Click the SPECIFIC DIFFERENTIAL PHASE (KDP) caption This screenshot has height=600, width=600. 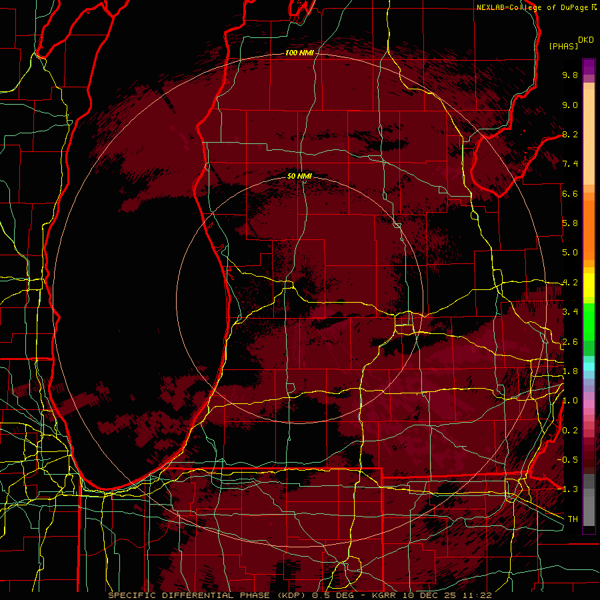pyautogui.click(x=207, y=595)
